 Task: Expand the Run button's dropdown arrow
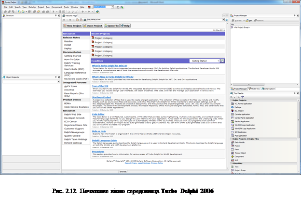click(56, 12)
